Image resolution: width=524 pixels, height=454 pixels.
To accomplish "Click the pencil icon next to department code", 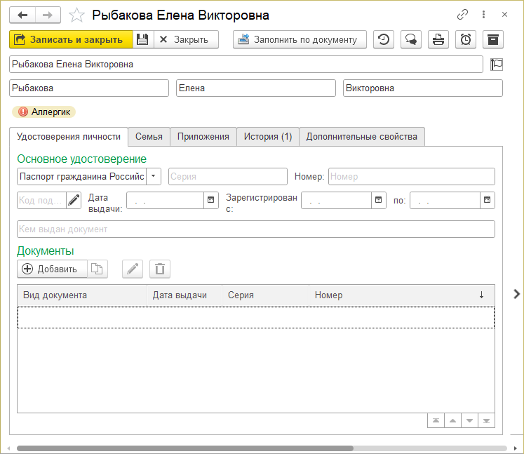I will click(x=74, y=200).
